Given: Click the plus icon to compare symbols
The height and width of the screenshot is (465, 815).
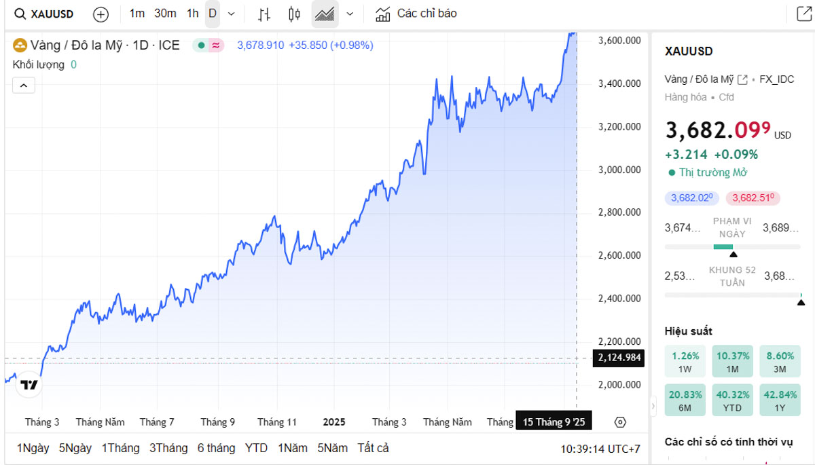Looking at the screenshot, I should coord(101,14).
